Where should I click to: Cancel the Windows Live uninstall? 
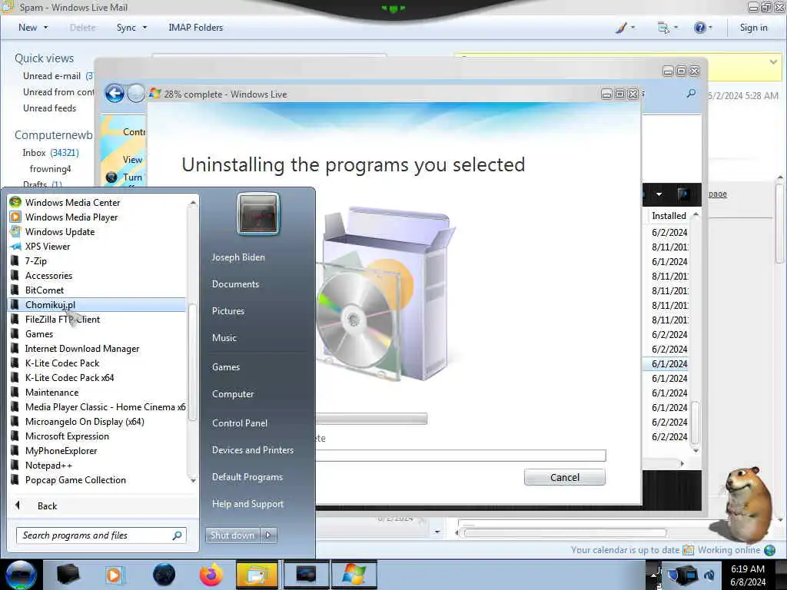click(x=565, y=477)
